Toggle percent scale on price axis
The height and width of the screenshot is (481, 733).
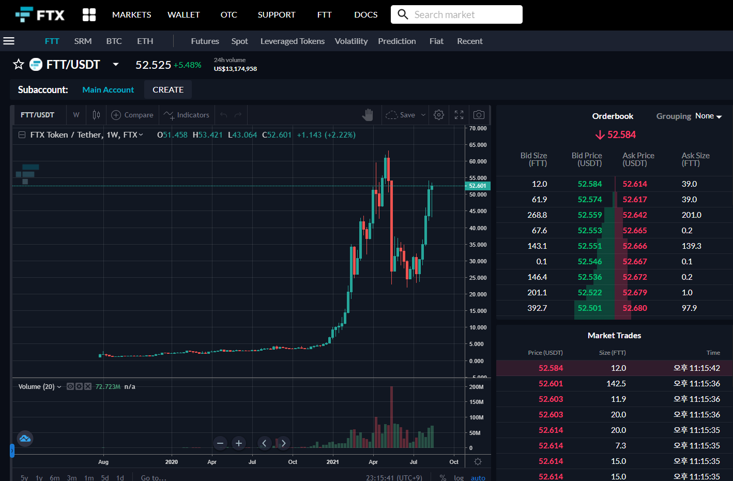443,477
